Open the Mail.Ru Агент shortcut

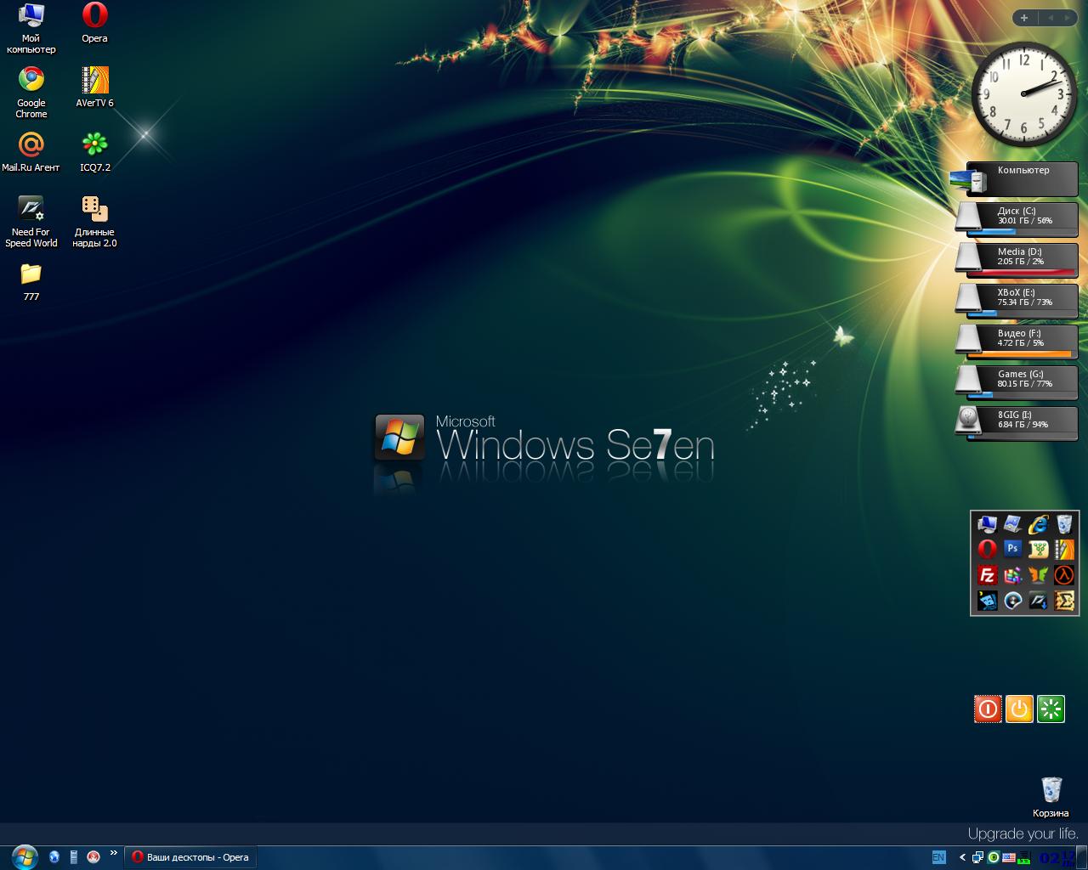(31, 145)
